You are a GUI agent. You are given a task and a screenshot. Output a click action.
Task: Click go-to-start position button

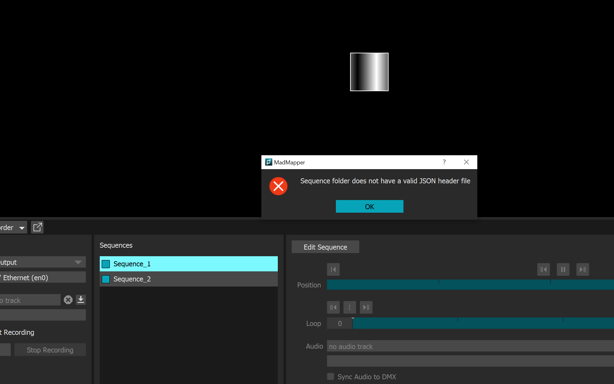click(333, 269)
